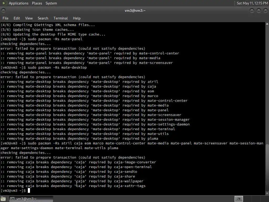Close the terminal window

[x=265, y=11]
